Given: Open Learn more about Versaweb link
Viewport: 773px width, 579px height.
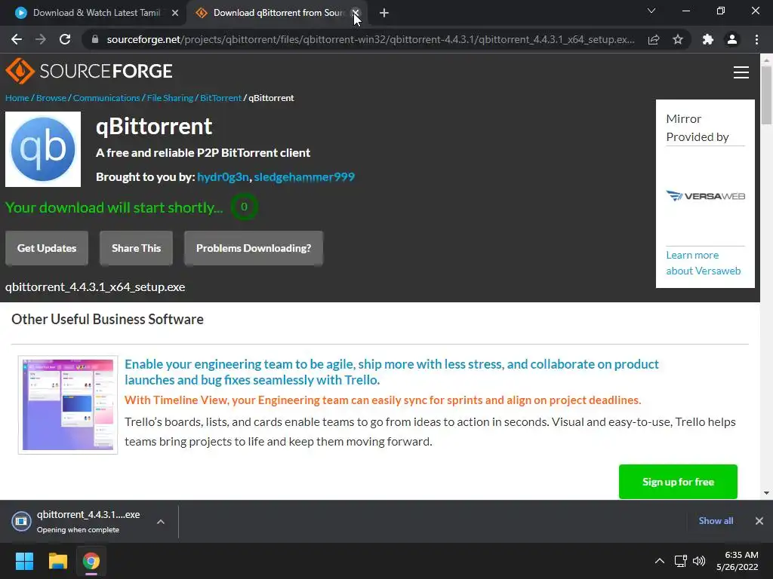Looking at the screenshot, I should pos(704,263).
